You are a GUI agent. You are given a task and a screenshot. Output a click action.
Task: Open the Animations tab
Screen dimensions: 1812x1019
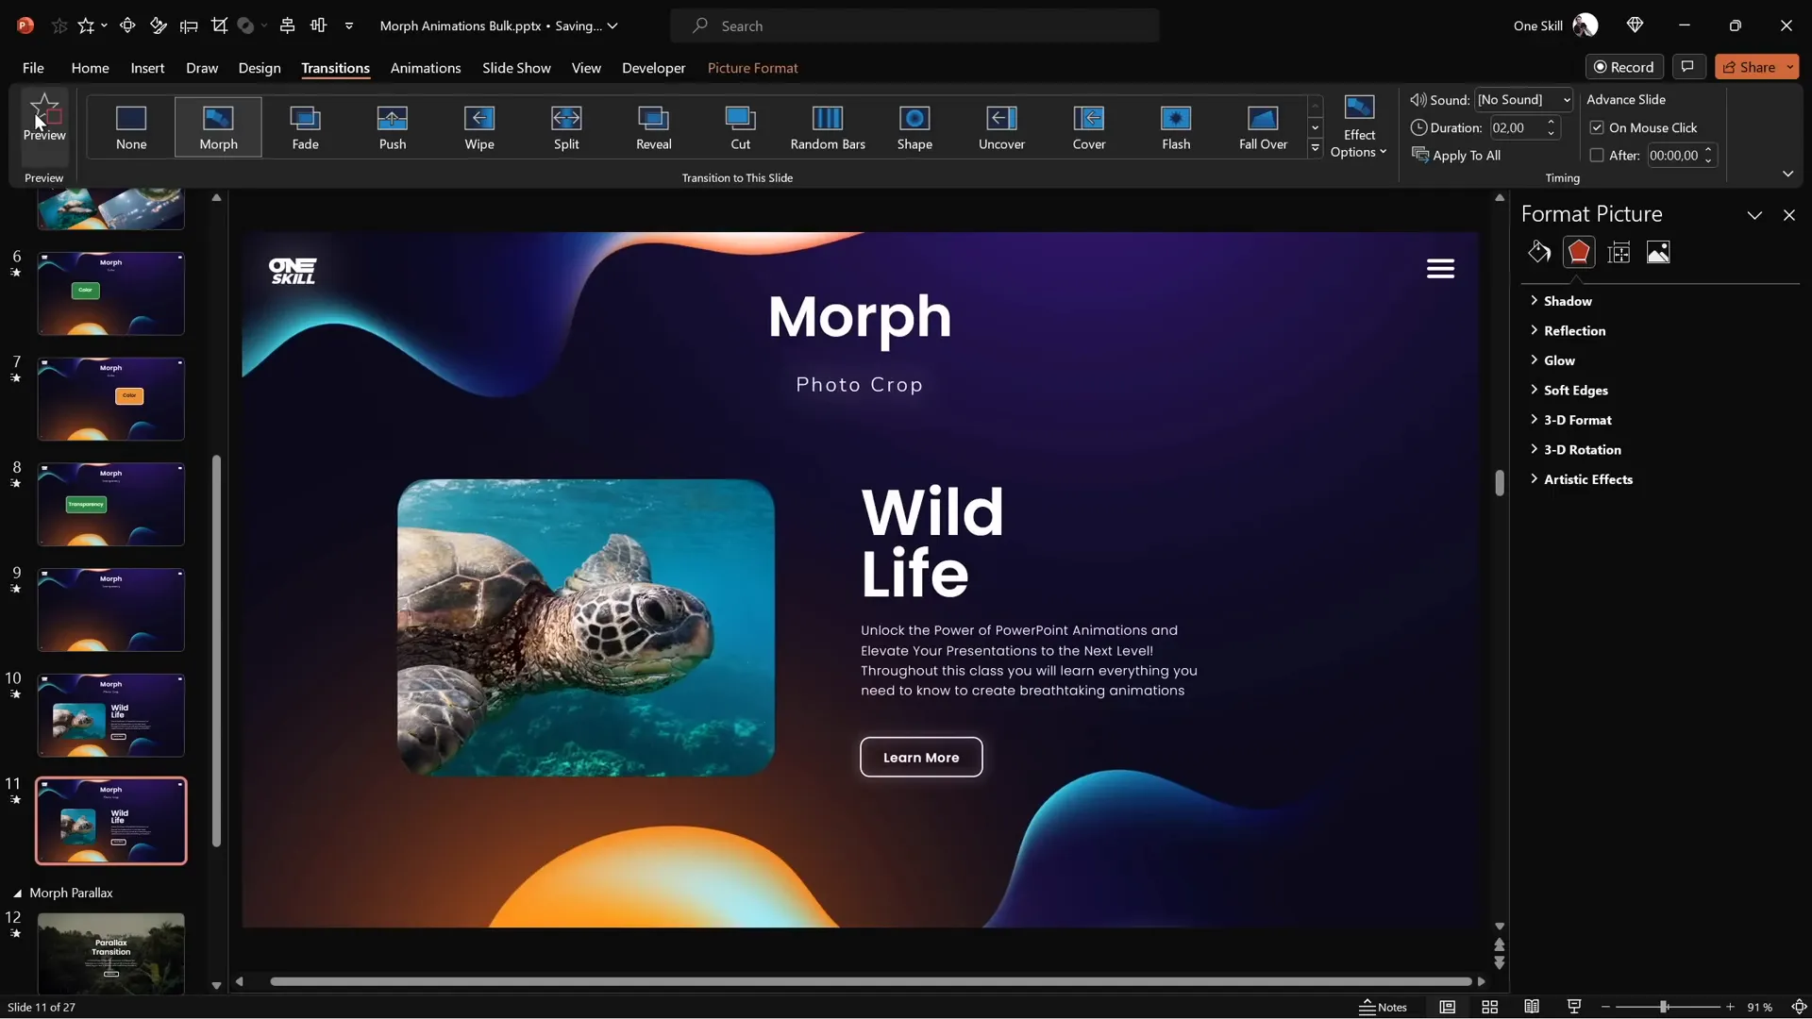426,67
